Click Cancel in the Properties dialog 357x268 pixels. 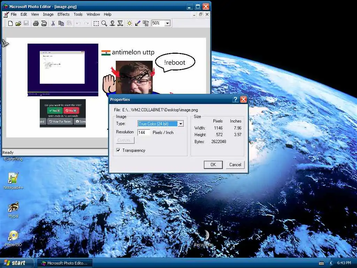[235, 165]
